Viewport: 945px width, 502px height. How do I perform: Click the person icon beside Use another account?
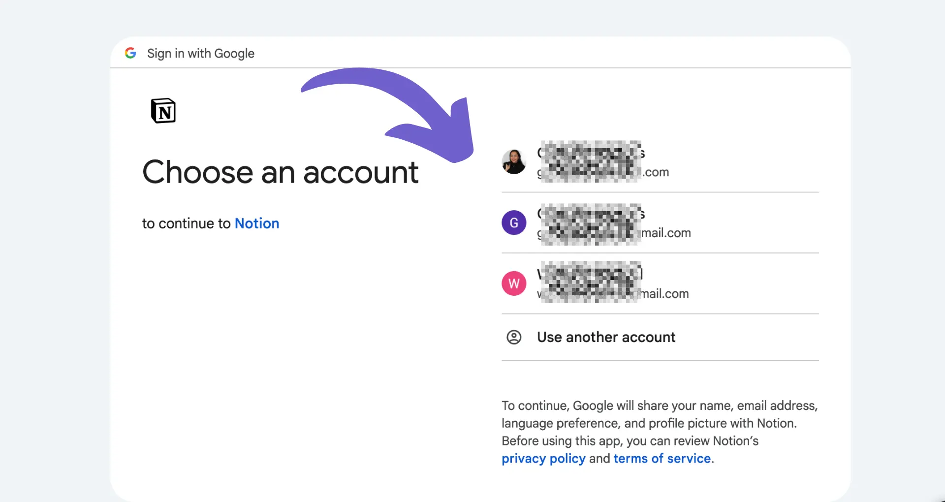click(x=514, y=337)
